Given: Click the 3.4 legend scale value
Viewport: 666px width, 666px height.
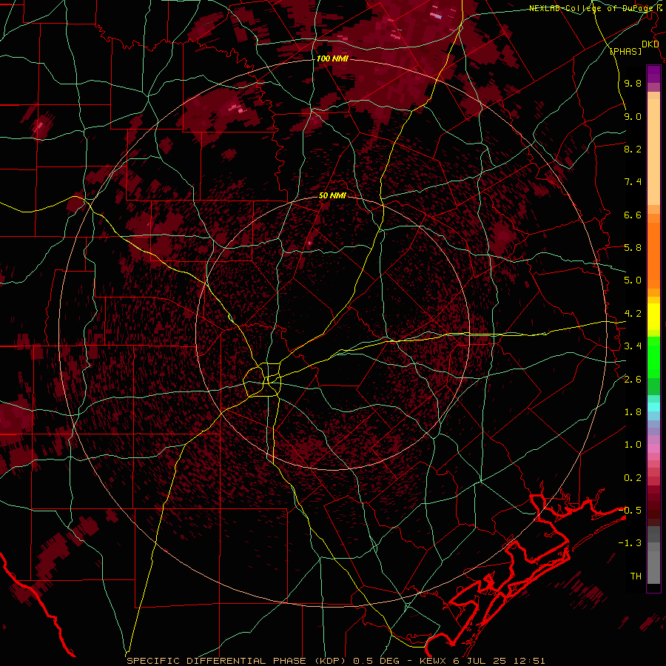Looking at the screenshot, I should tap(633, 346).
